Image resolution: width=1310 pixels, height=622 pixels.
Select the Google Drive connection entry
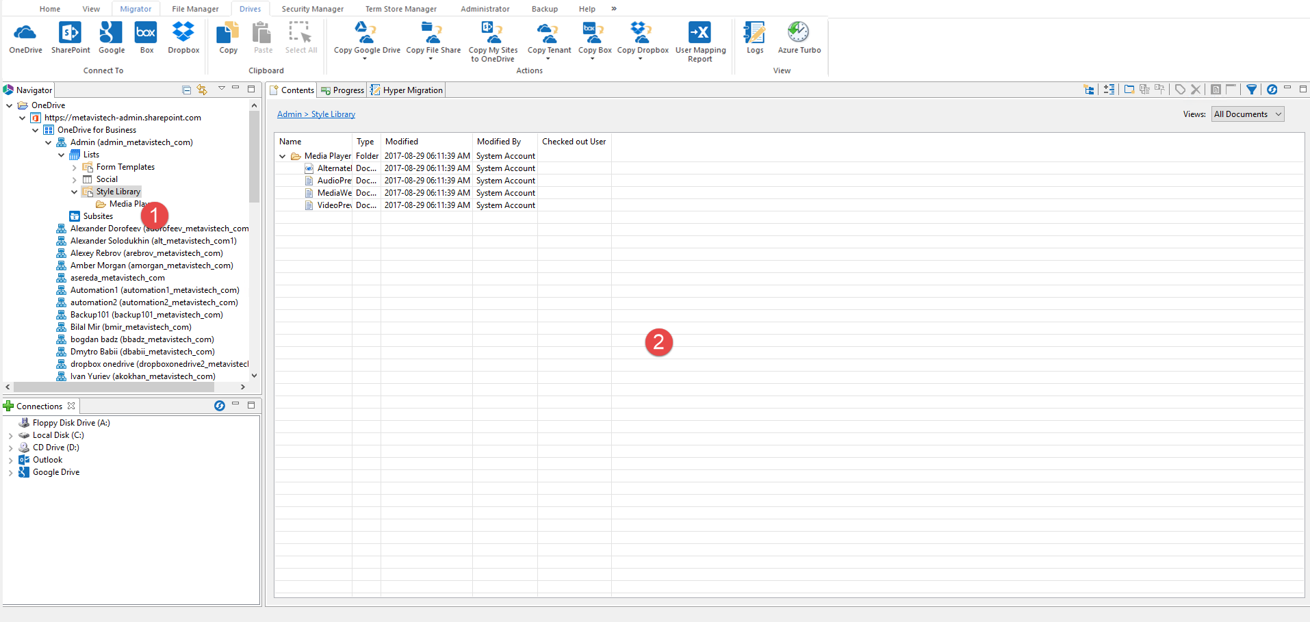point(55,471)
